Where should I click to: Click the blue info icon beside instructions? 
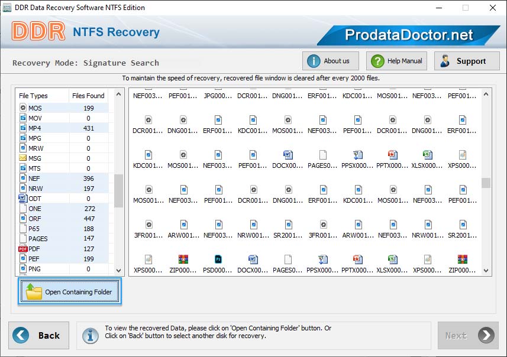click(x=90, y=336)
